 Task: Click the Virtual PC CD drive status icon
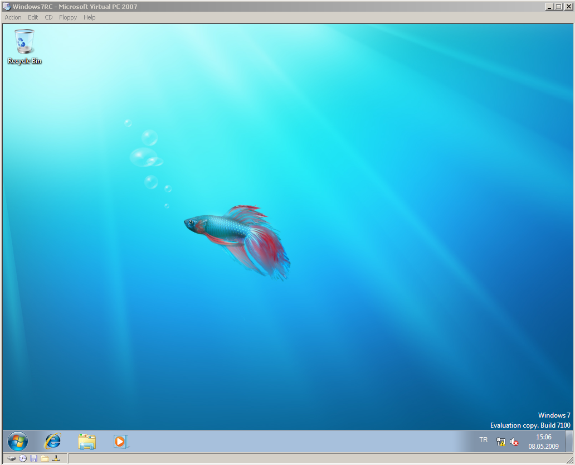pyautogui.click(x=23, y=458)
